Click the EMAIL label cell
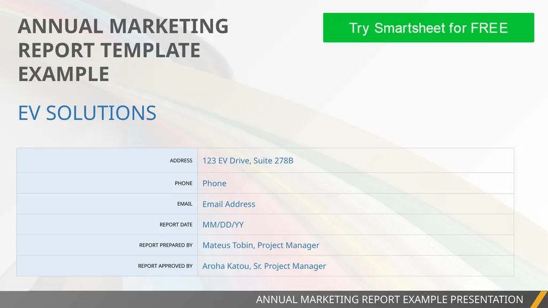This screenshot has width=548, height=308. point(107,204)
